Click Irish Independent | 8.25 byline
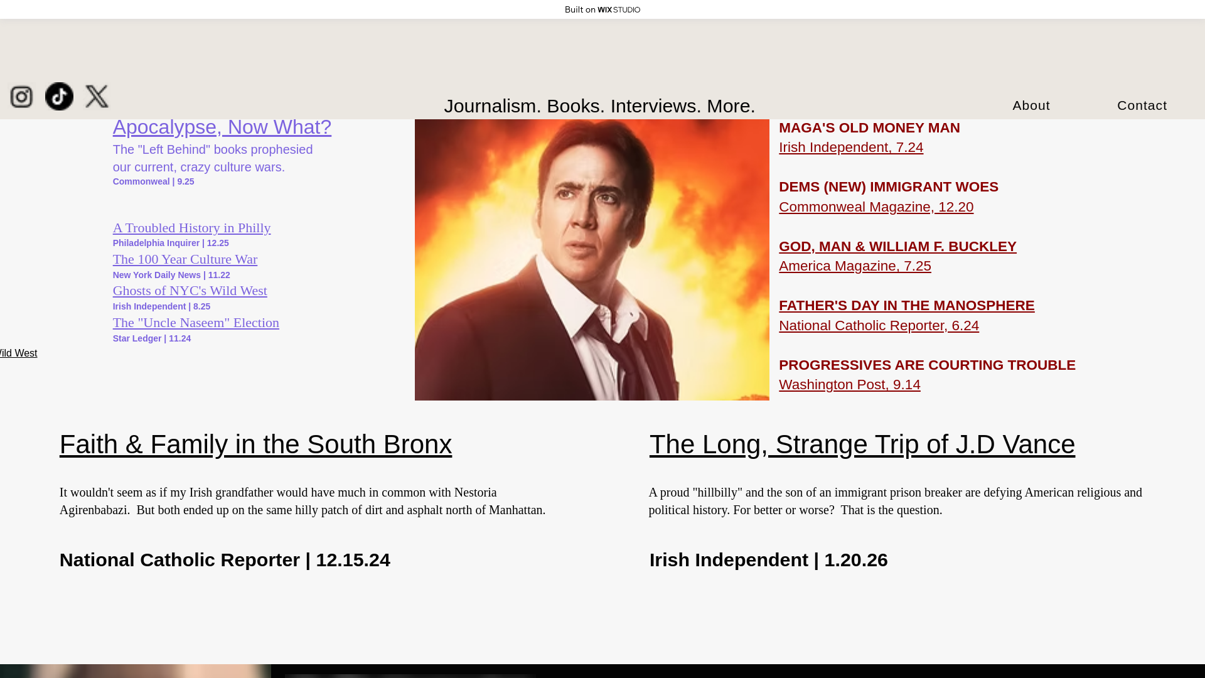Screen dimensions: 1205x678 point(161,307)
